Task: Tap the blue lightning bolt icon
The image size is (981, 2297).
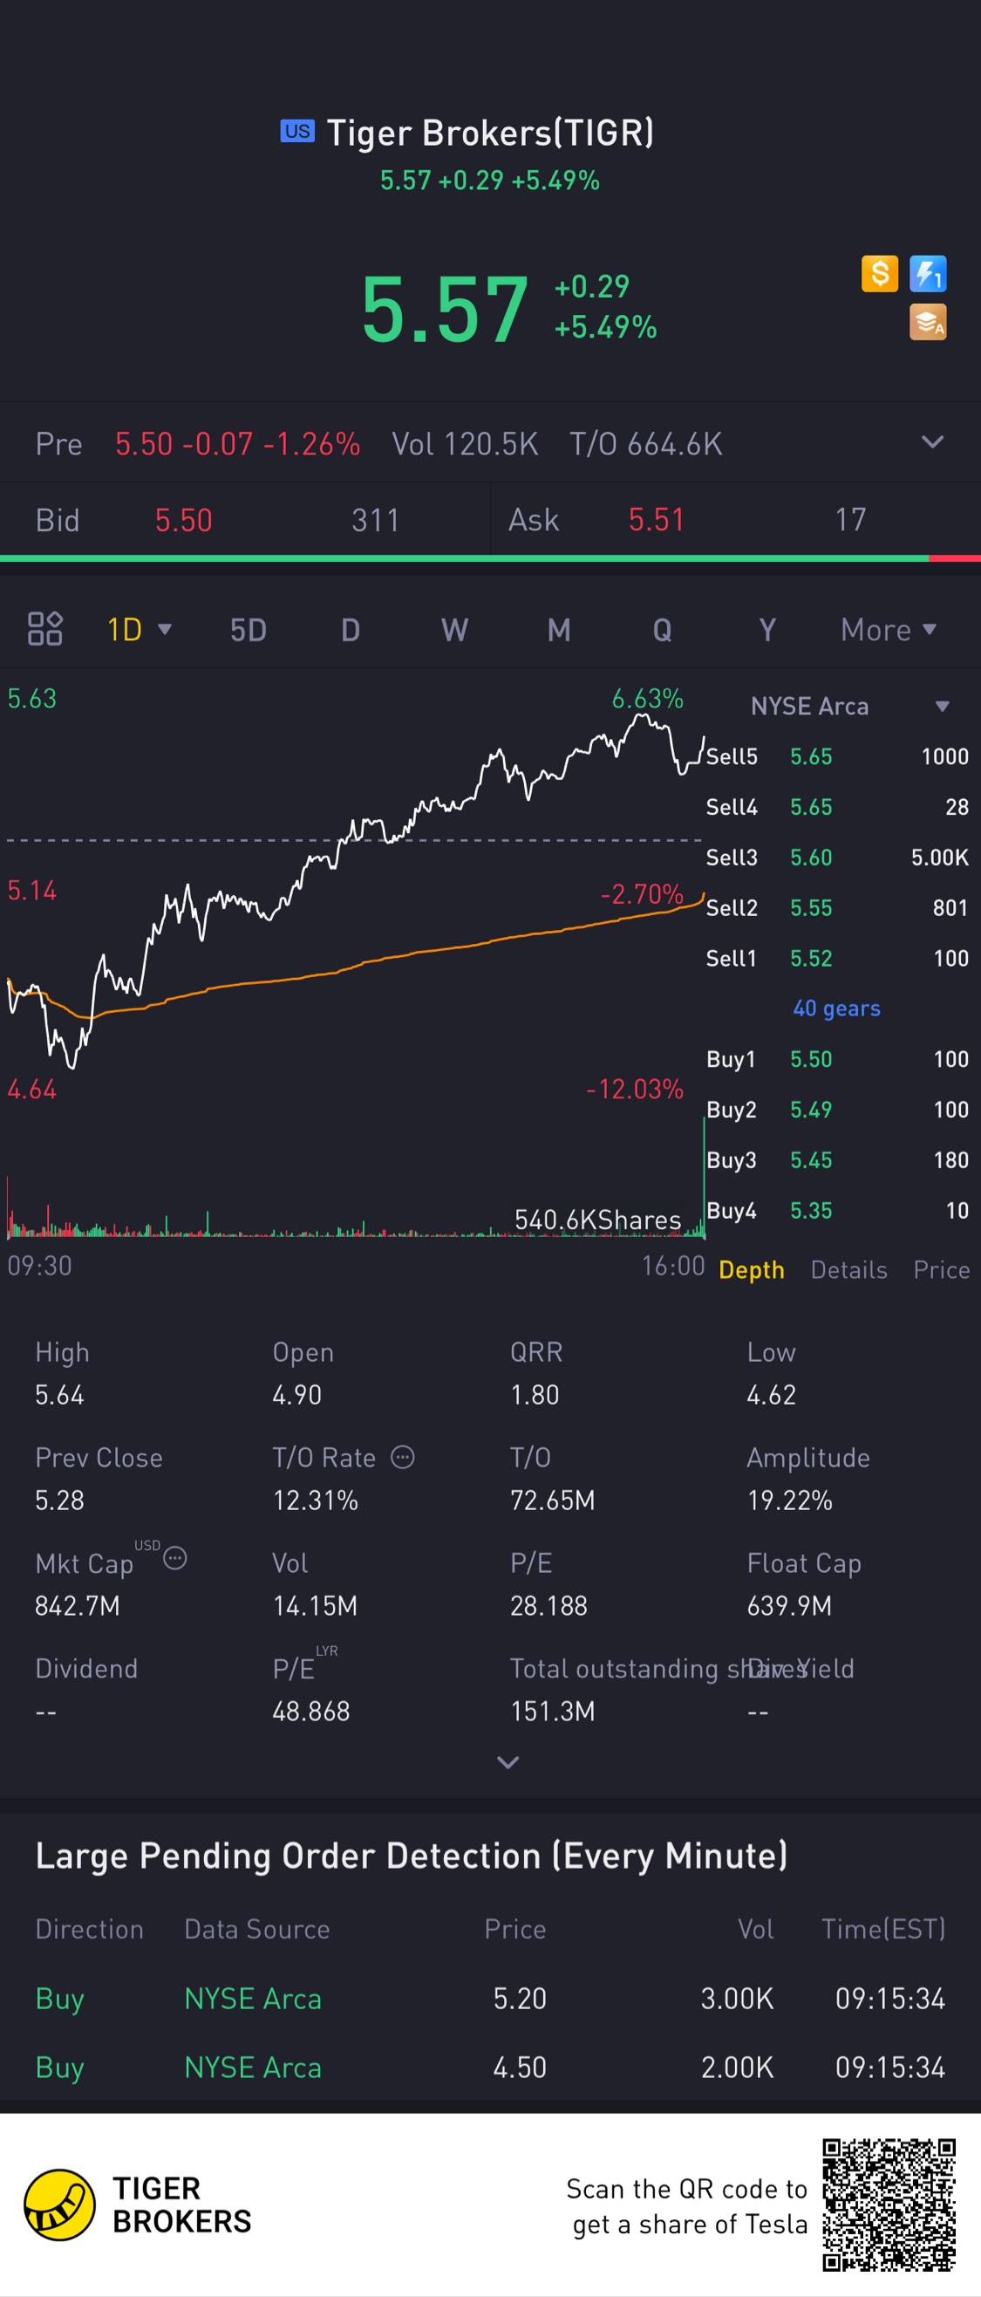Action: (x=928, y=274)
